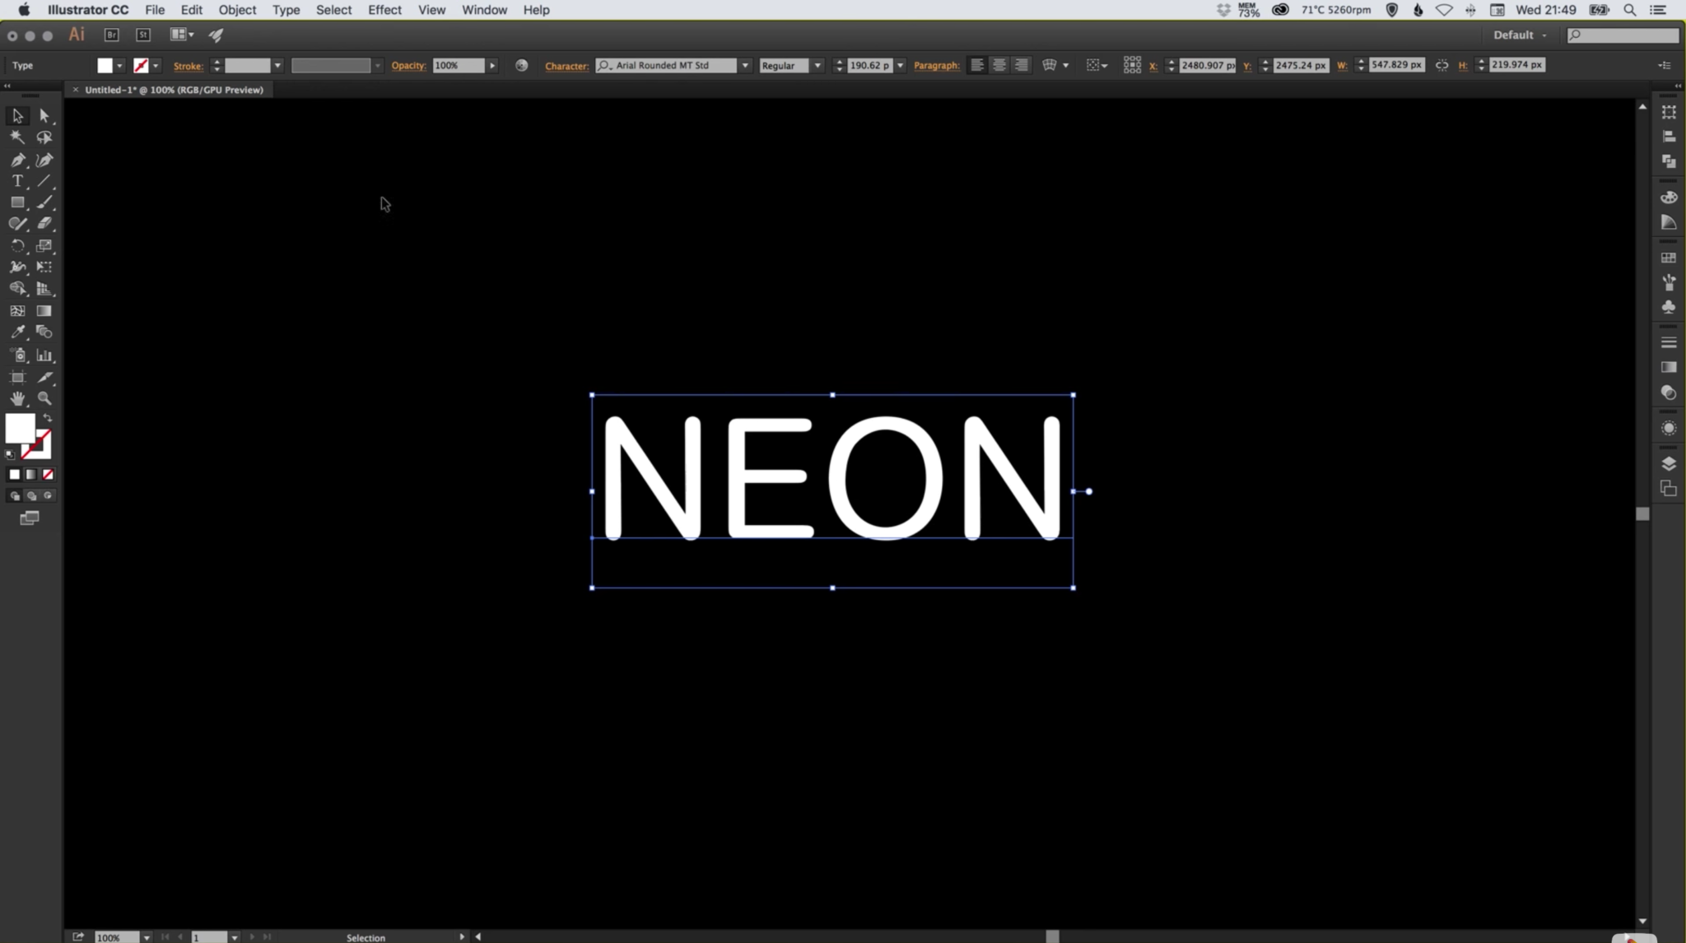Open Layers panel icon in right dock
This screenshot has width=1686, height=943.
coord(1669,463)
